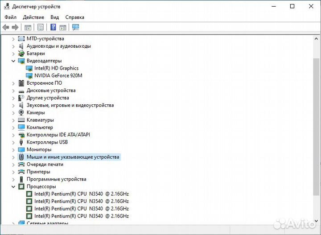Click the scan for hardware changes monitor icon
The image size is (321, 235).
75,27
